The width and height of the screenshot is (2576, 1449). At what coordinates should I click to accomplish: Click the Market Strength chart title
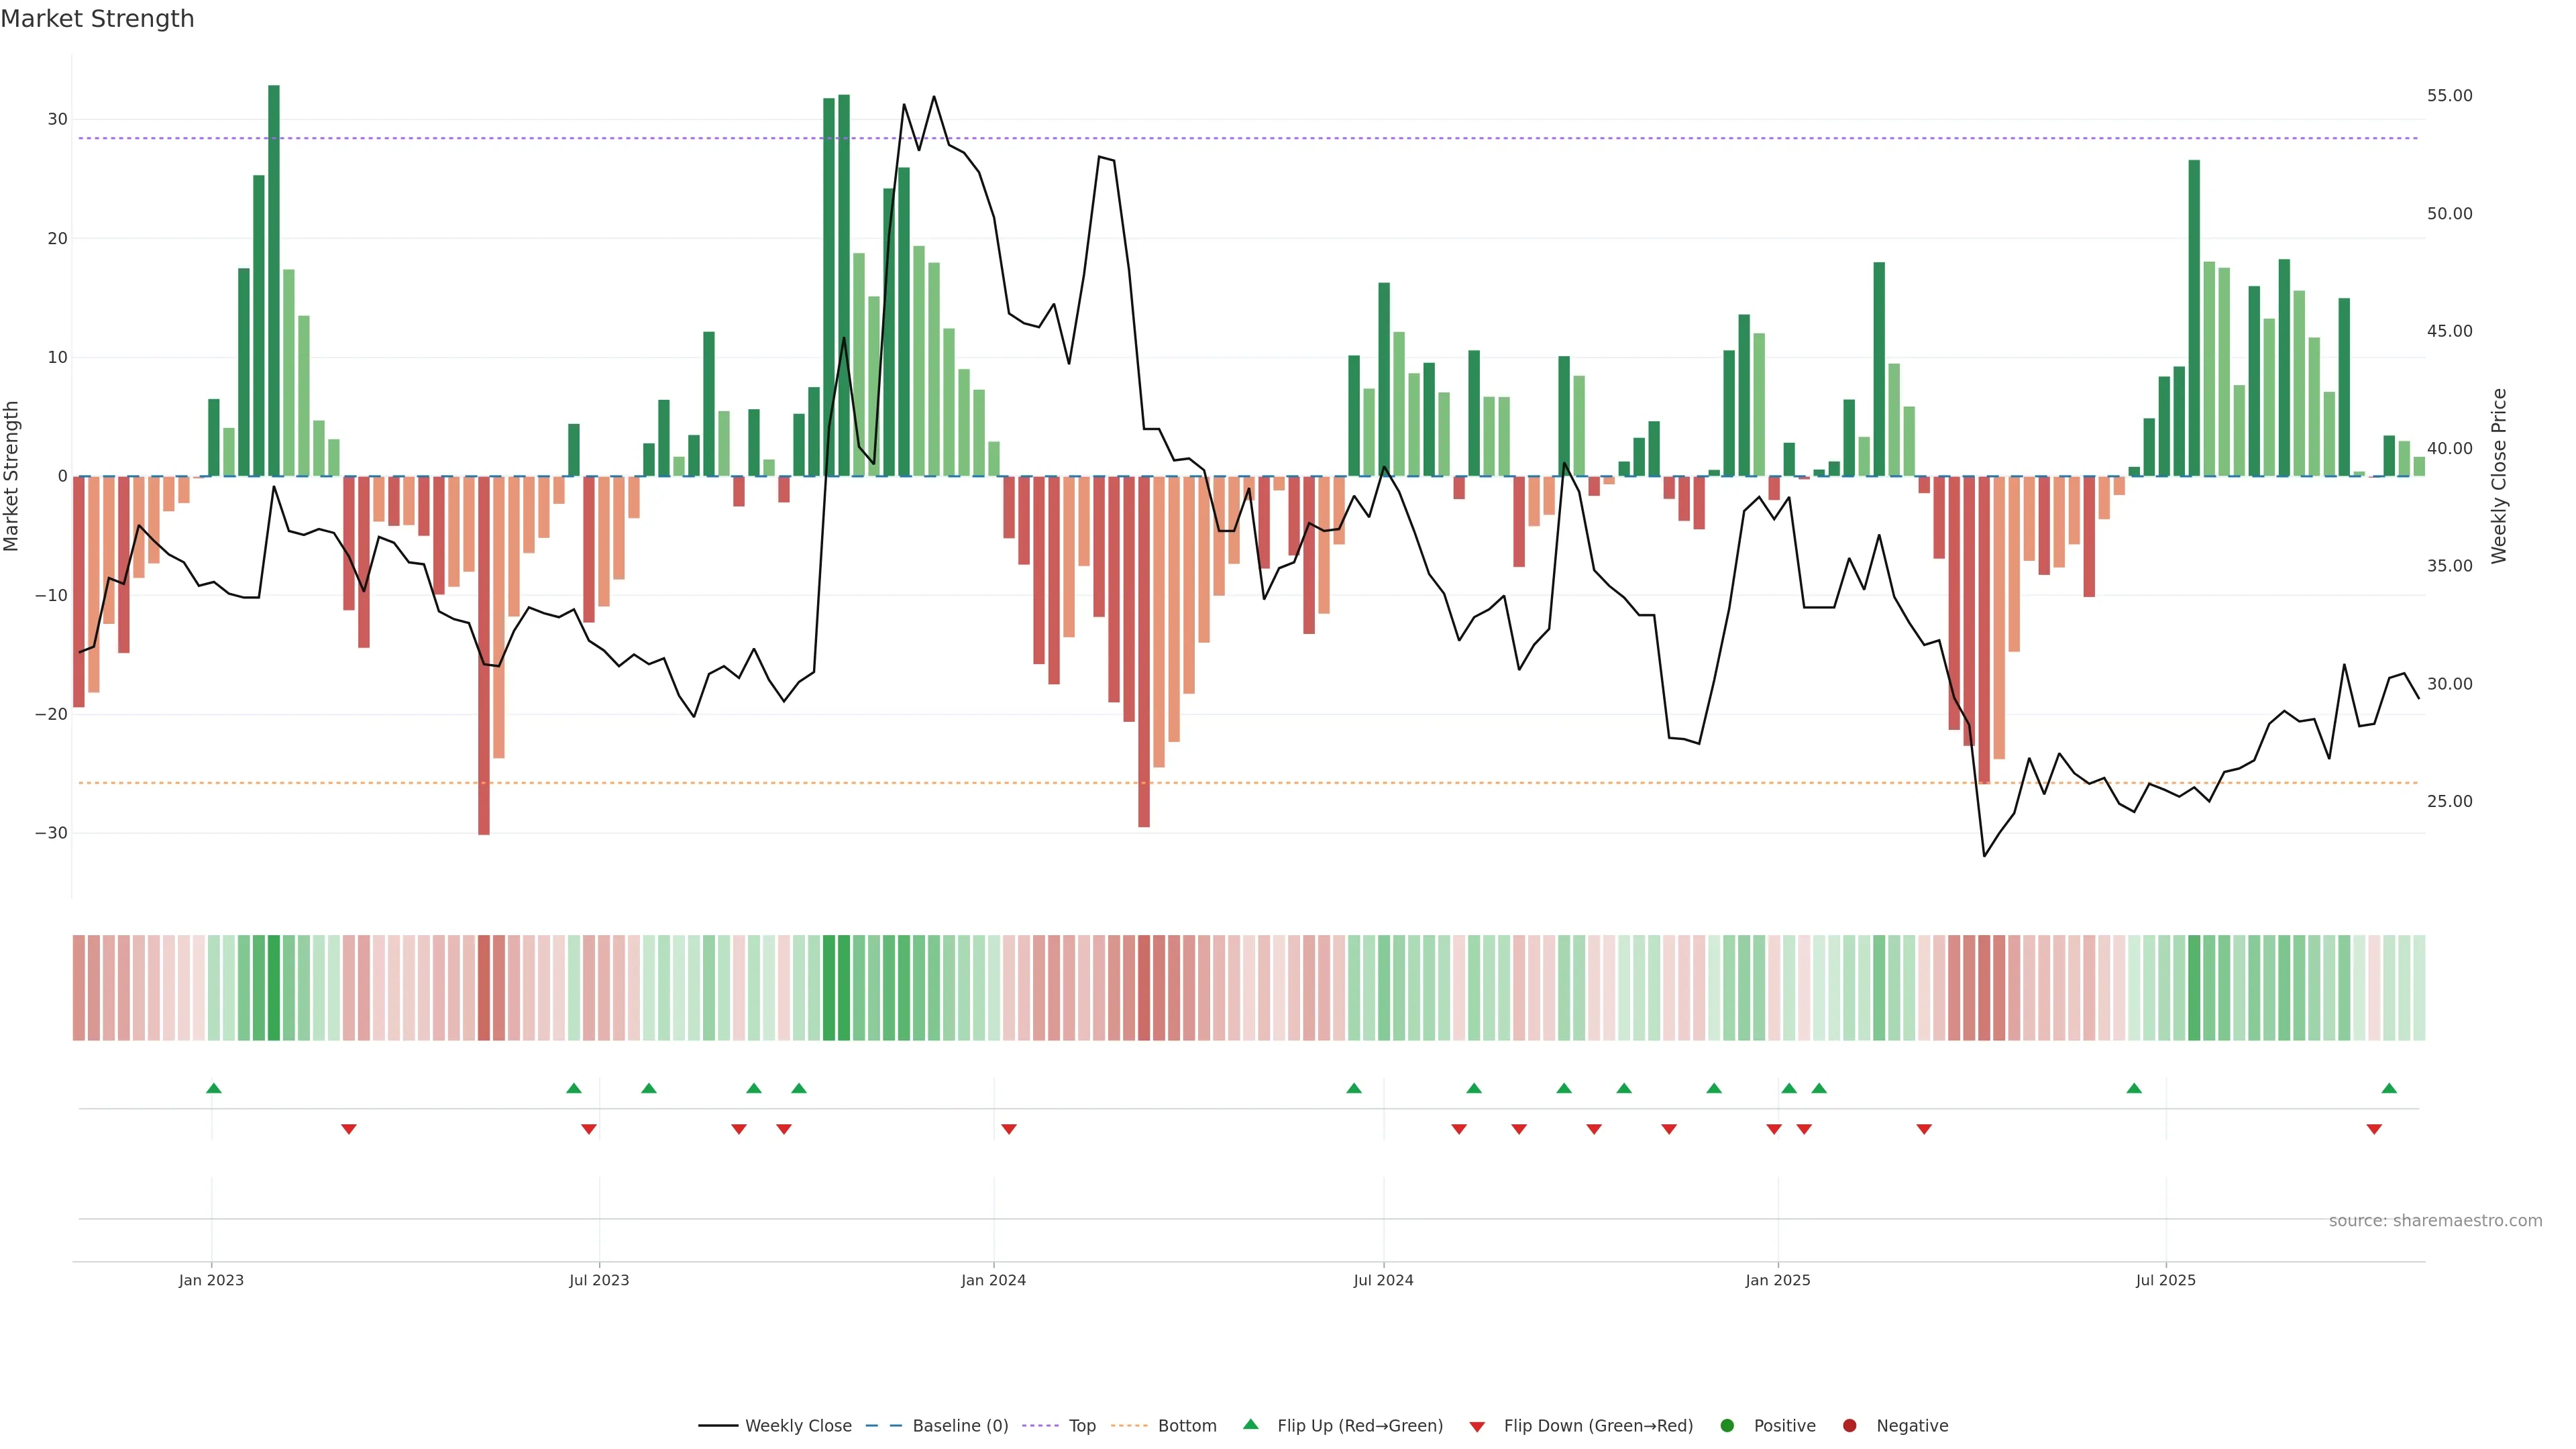(x=97, y=19)
